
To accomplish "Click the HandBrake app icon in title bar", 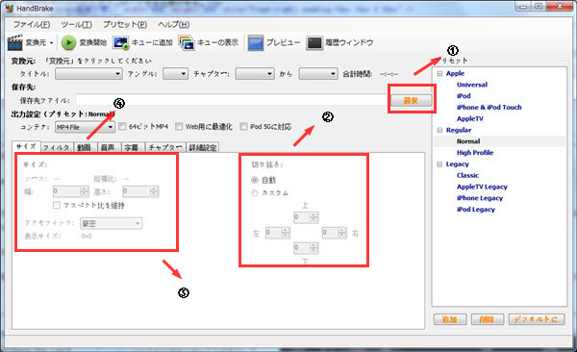I will 10,8.
